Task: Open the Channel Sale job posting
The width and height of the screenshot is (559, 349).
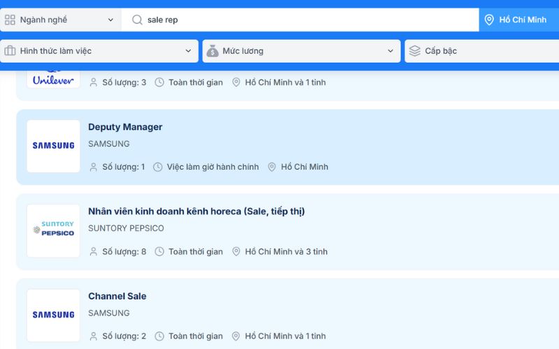Action: point(117,296)
